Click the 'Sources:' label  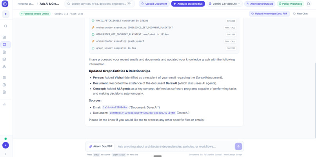pyautogui.click(x=95, y=100)
